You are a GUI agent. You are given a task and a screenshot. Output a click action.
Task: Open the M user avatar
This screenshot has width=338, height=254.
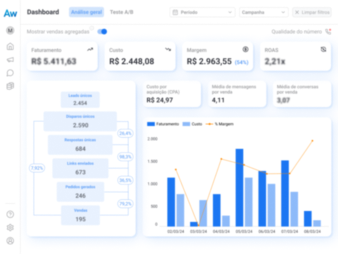[x=10, y=30]
